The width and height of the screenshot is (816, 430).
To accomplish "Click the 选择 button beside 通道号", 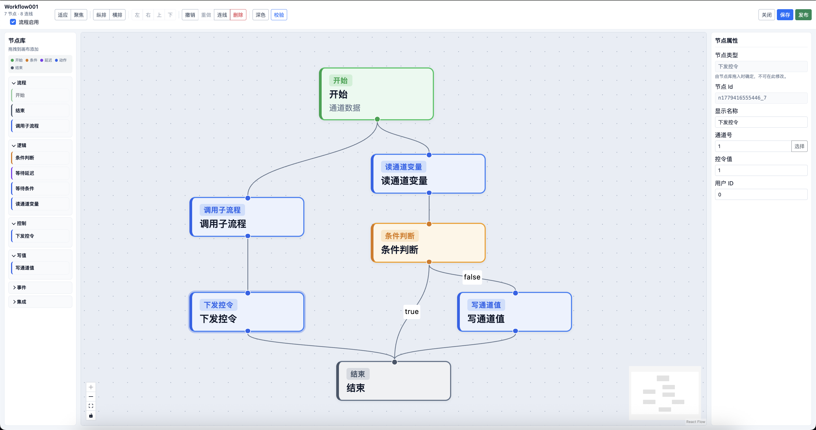I will click(x=799, y=146).
